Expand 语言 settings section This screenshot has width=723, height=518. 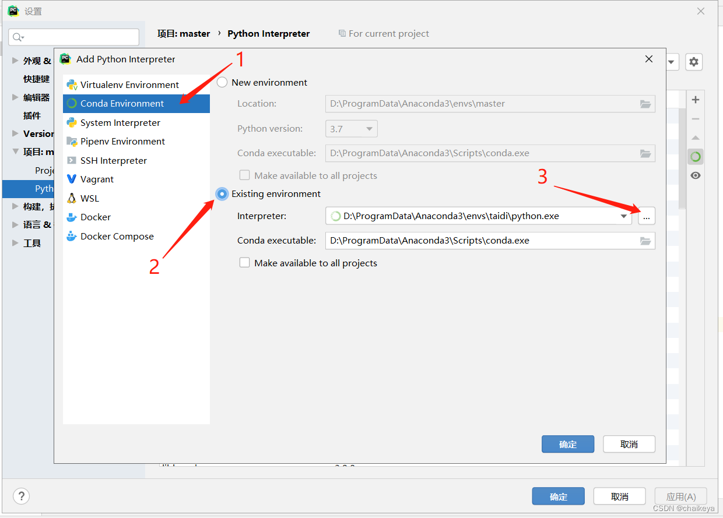[15, 224]
